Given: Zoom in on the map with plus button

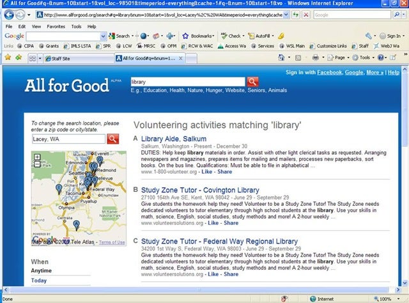Looking at the screenshot, I should [x=37, y=157].
